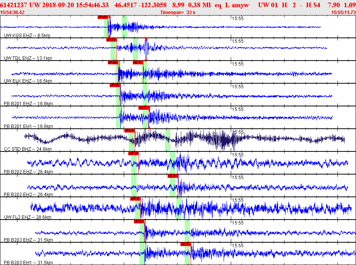Click iPd1 pick flag on B203 EHZ trace

click(x=139, y=221)
